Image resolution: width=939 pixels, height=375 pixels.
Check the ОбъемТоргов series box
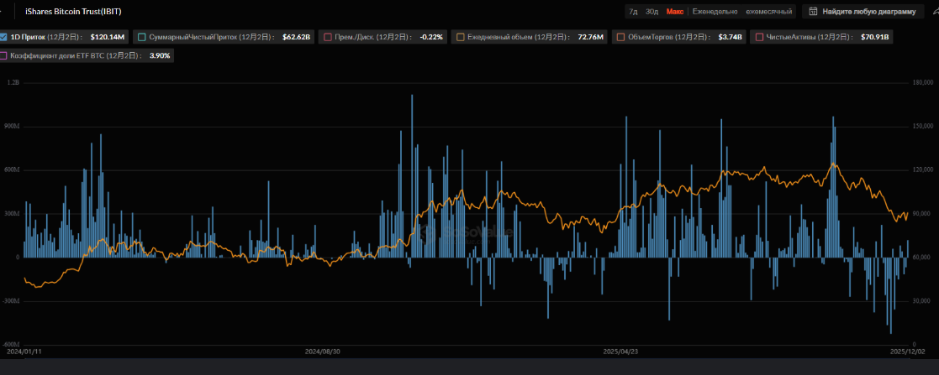tap(620, 37)
